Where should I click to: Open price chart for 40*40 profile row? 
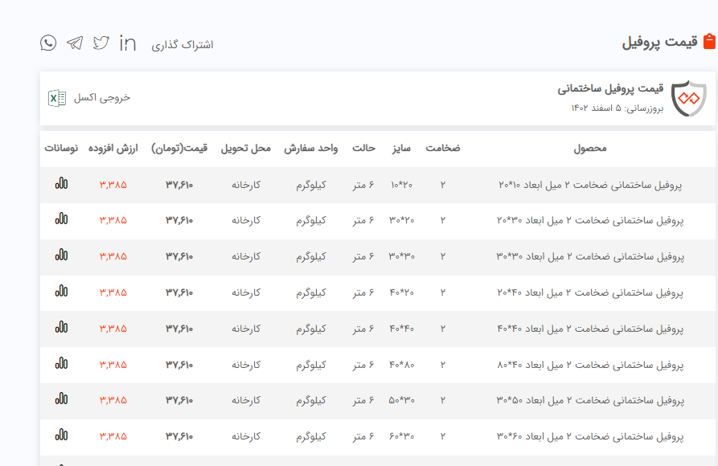point(61,327)
